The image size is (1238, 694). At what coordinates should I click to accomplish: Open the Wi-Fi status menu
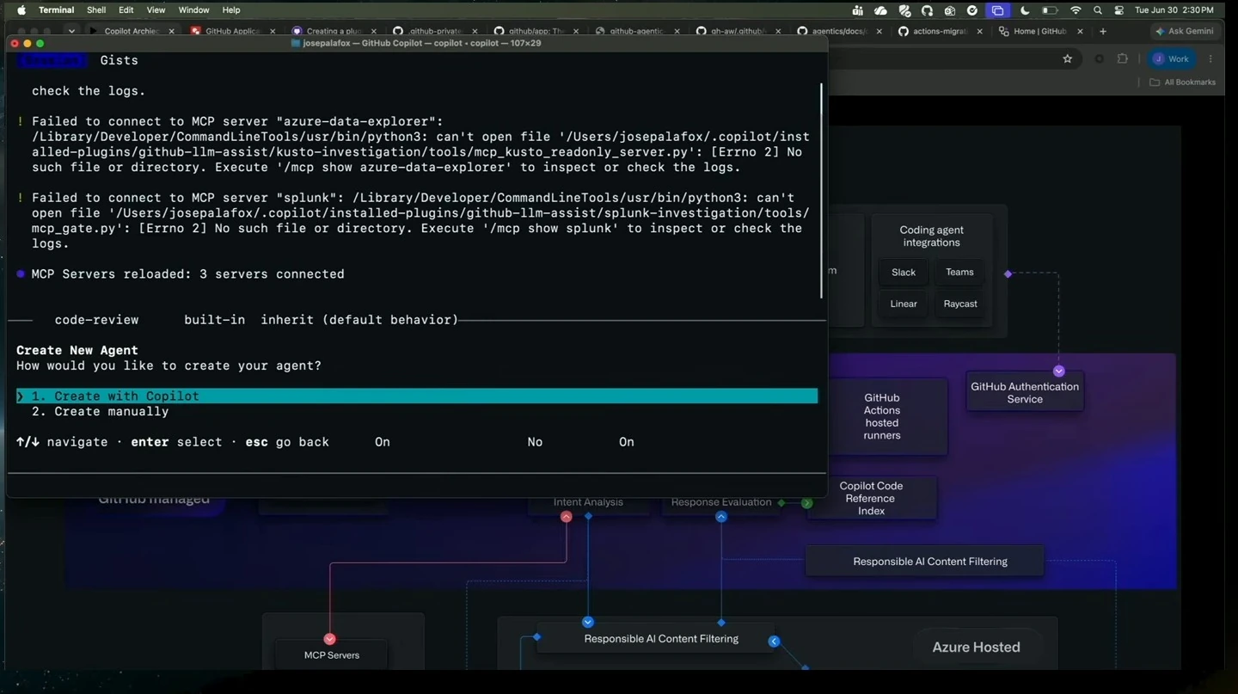[x=1076, y=10]
